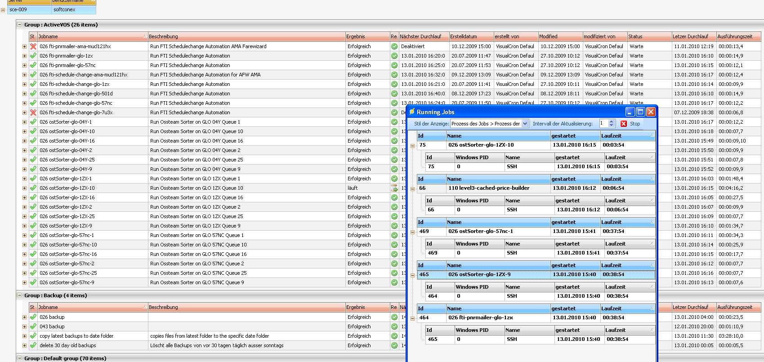
Task: Click the red X status icon for fti-pnrmailer-ama-mucl121hx
Action: (33, 46)
